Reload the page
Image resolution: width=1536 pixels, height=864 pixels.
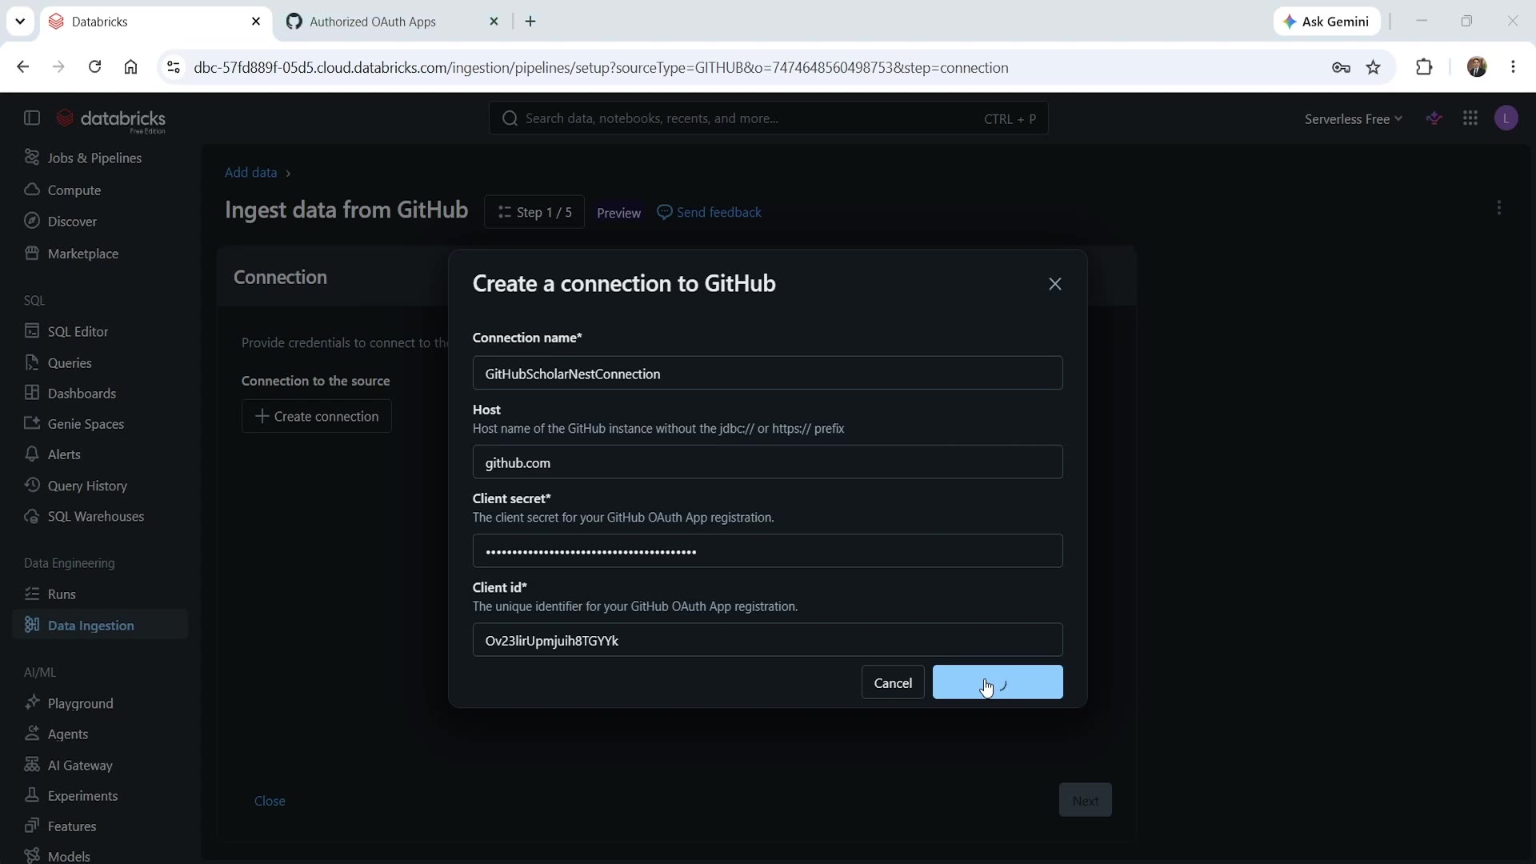click(x=94, y=67)
